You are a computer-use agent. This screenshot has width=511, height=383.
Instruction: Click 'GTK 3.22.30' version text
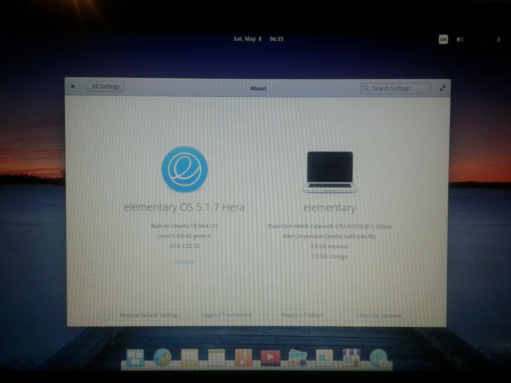pyautogui.click(x=184, y=246)
